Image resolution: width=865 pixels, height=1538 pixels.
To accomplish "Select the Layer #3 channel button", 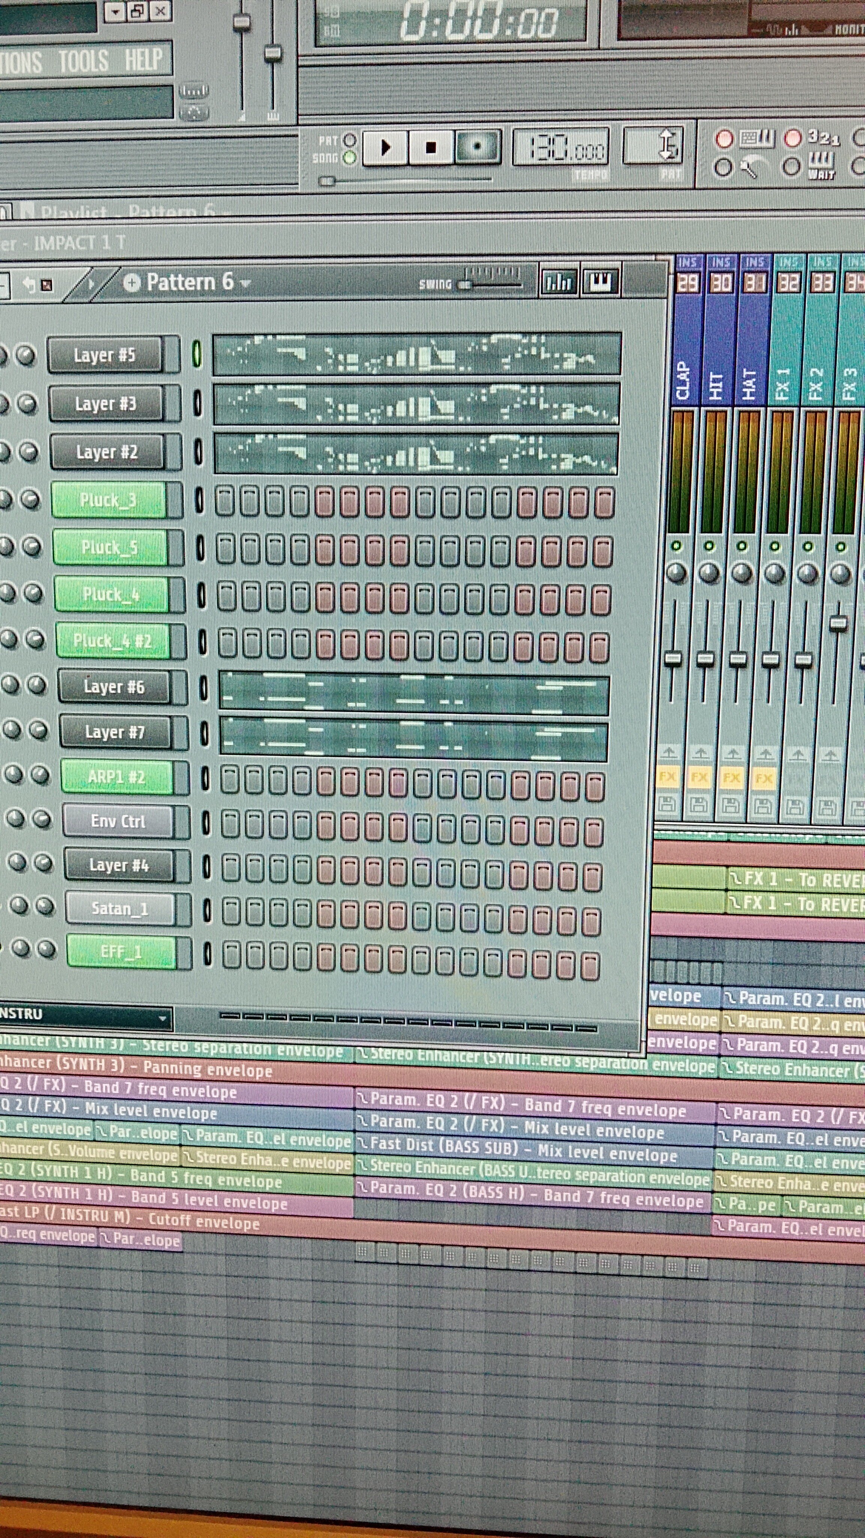I will pos(105,404).
